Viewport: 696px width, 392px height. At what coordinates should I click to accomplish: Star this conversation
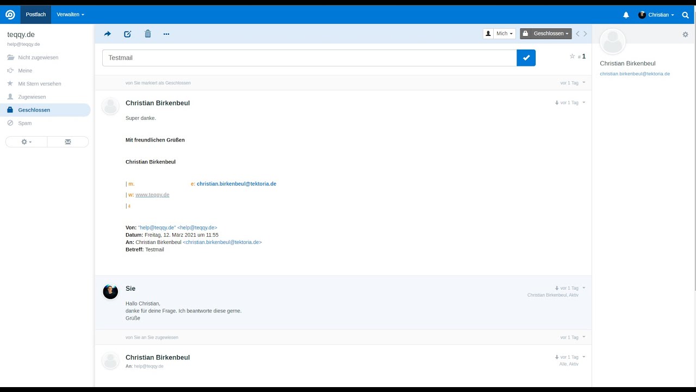pos(572,56)
